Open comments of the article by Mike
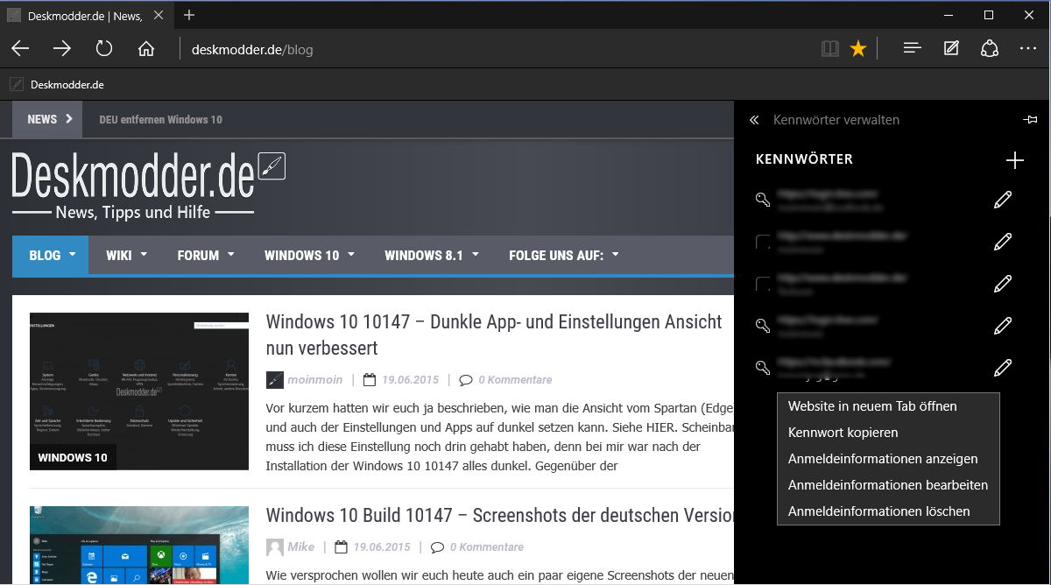 pos(477,546)
